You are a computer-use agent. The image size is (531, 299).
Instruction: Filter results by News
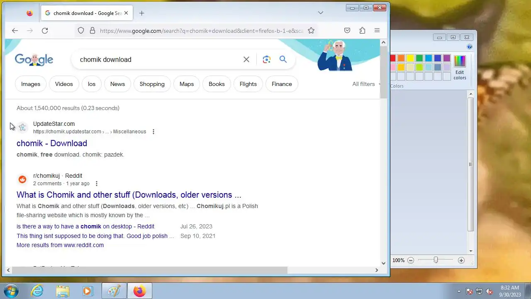coord(117,84)
